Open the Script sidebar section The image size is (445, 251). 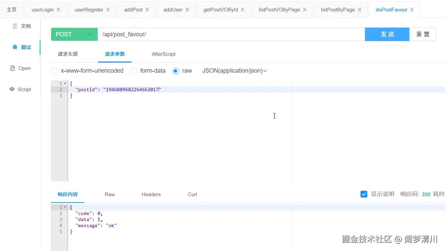[20, 89]
